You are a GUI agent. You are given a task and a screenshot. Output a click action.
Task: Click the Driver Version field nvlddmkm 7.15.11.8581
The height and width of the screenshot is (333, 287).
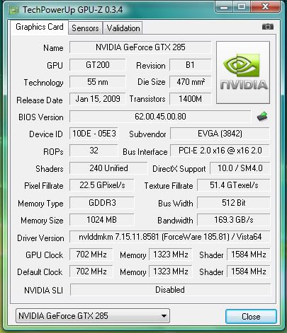tap(170, 237)
